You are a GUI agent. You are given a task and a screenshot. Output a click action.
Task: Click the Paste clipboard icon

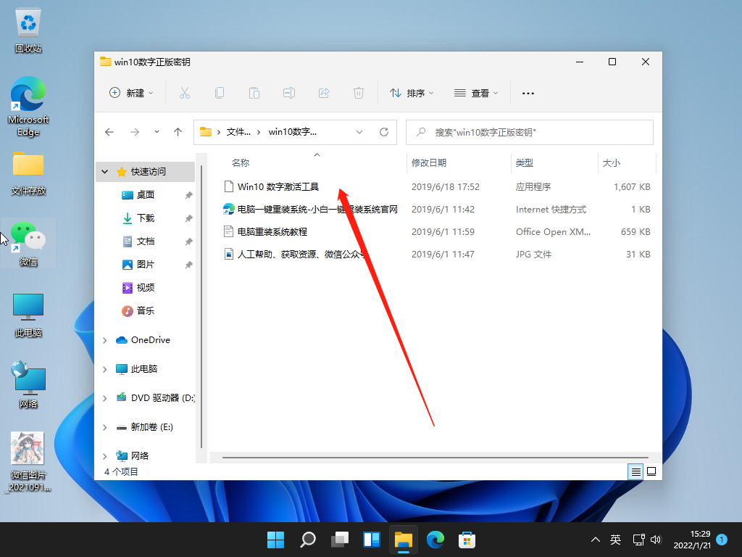pyautogui.click(x=254, y=93)
